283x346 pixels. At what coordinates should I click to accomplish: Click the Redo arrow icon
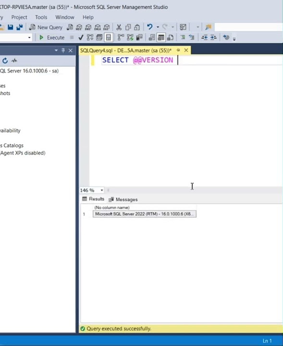165,27
